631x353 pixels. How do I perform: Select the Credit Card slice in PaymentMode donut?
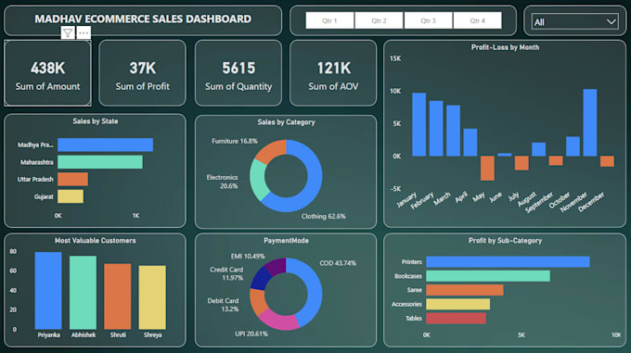click(x=260, y=278)
